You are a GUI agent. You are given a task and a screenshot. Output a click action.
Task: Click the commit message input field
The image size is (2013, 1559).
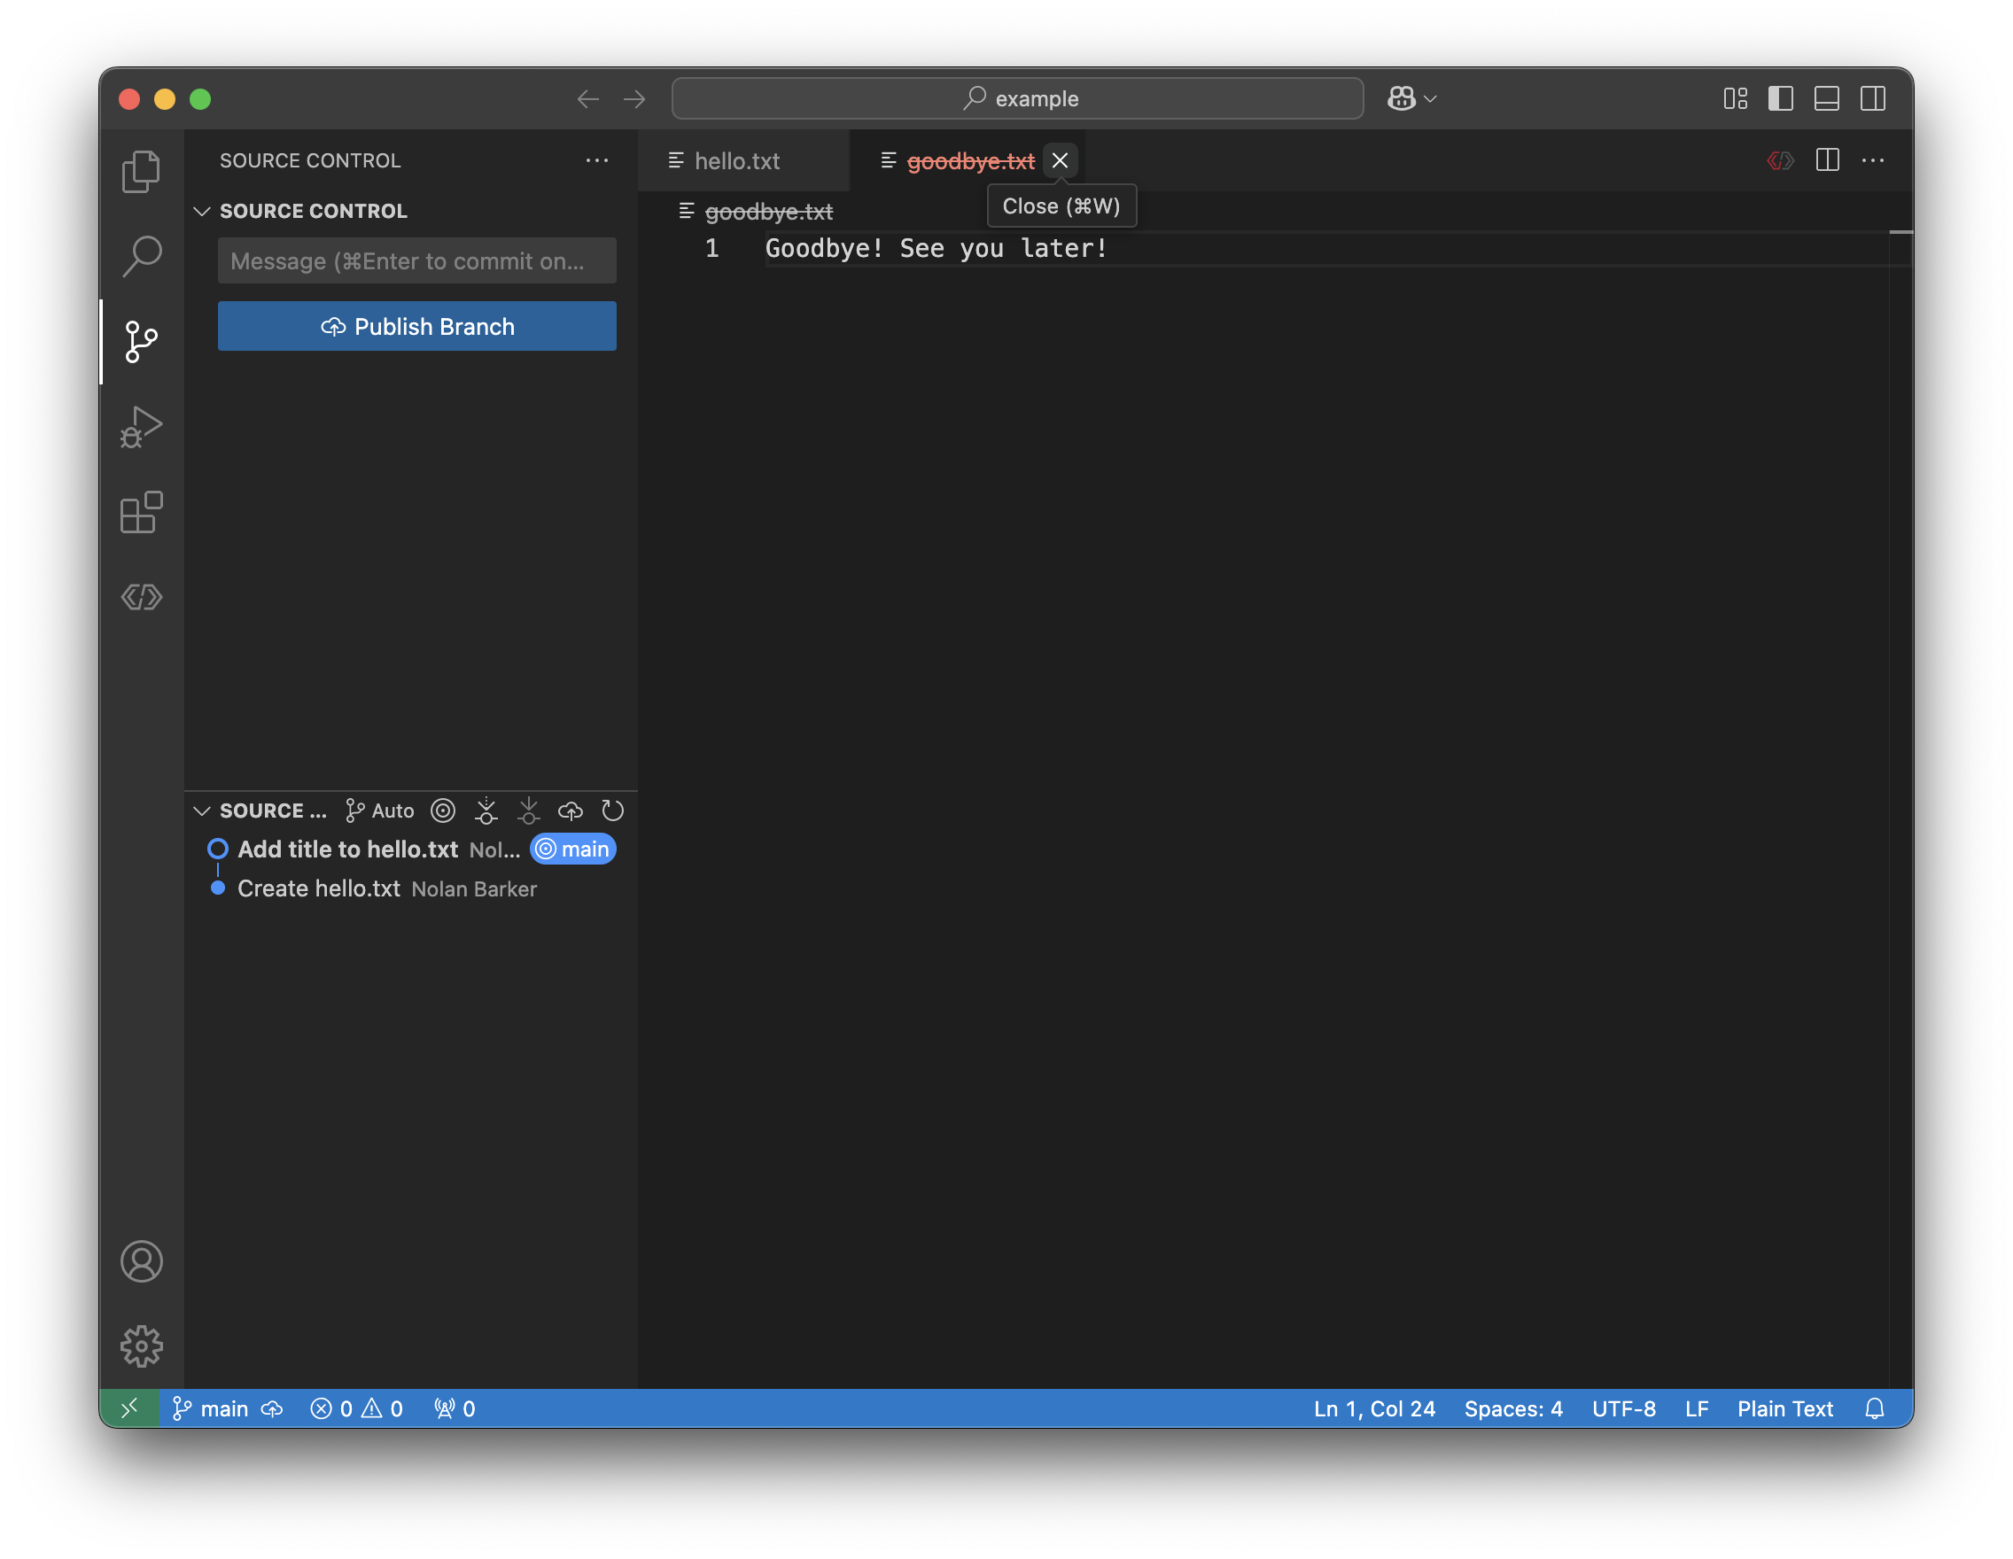click(416, 260)
